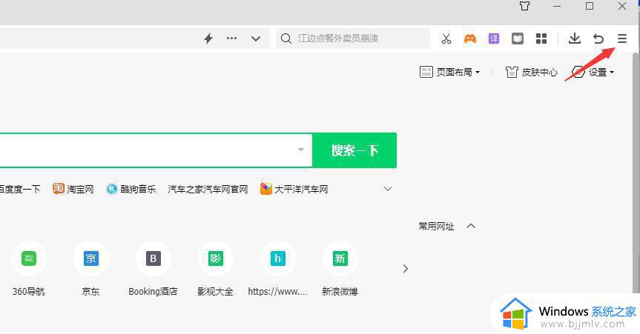The width and height of the screenshot is (640, 334).
Task: Open the orange game controller icon
Action: point(470,39)
